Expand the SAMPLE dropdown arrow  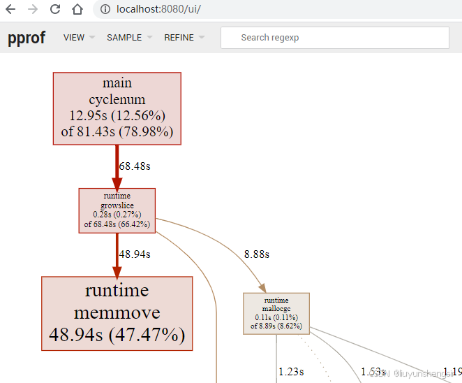[x=149, y=37]
